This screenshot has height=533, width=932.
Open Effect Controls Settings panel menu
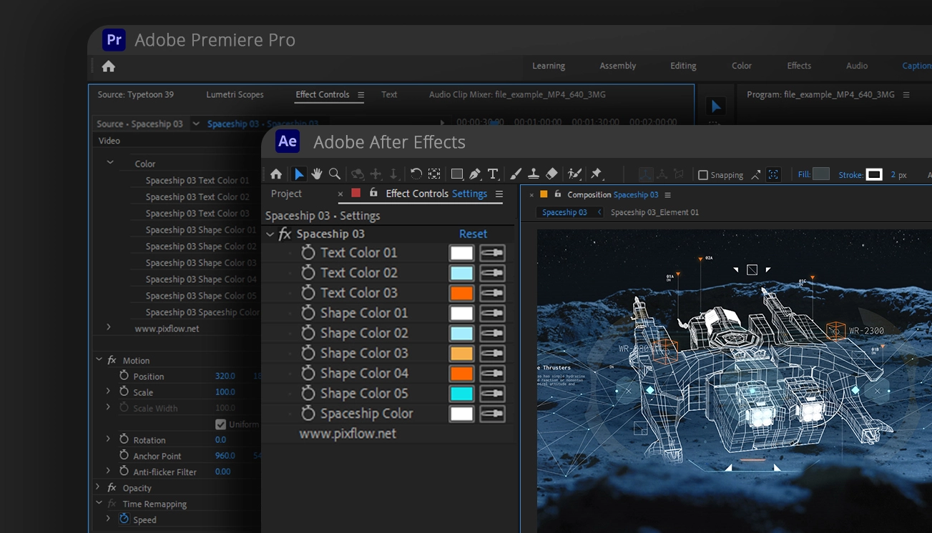coord(499,194)
